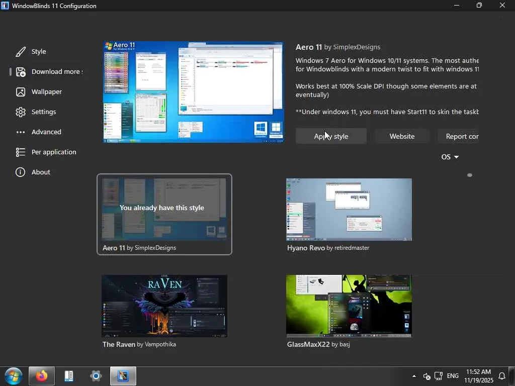Open the clock showing 11:52 AM
The image size is (515, 386).
[x=479, y=376]
